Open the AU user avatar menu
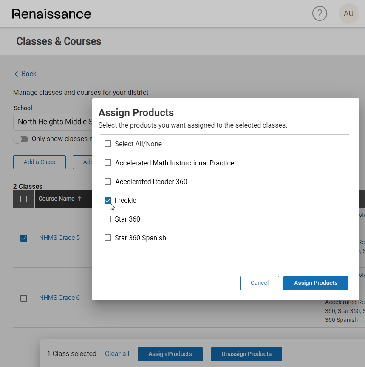Viewport: 365px width, 367px height. [x=348, y=14]
